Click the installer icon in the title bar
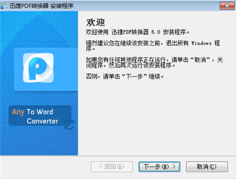 pos(4,6)
